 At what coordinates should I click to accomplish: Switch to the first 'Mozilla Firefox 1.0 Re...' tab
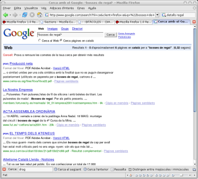(21, 22)
